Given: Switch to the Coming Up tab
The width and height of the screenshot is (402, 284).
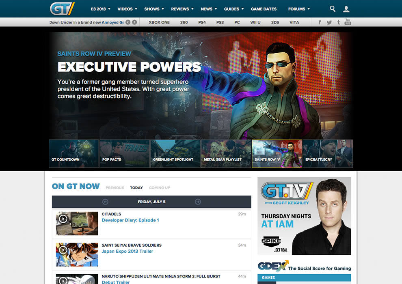Looking at the screenshot, I should pos(160,188).
